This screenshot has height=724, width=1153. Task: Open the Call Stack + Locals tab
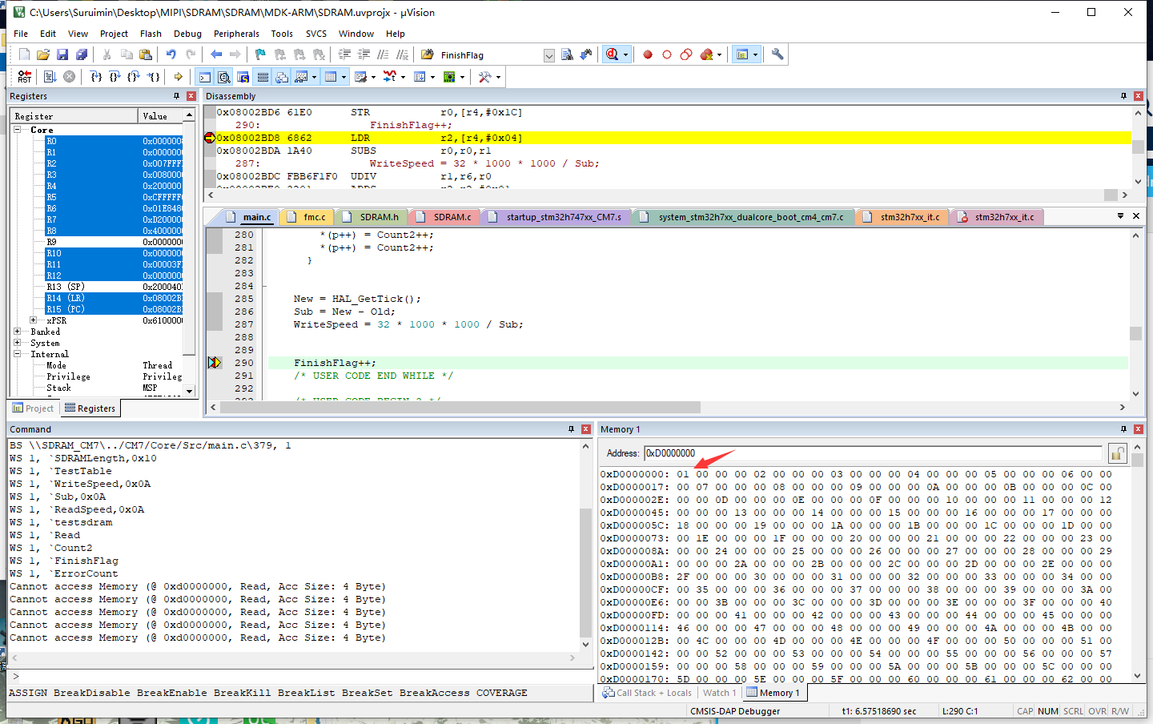click(647, 693)
